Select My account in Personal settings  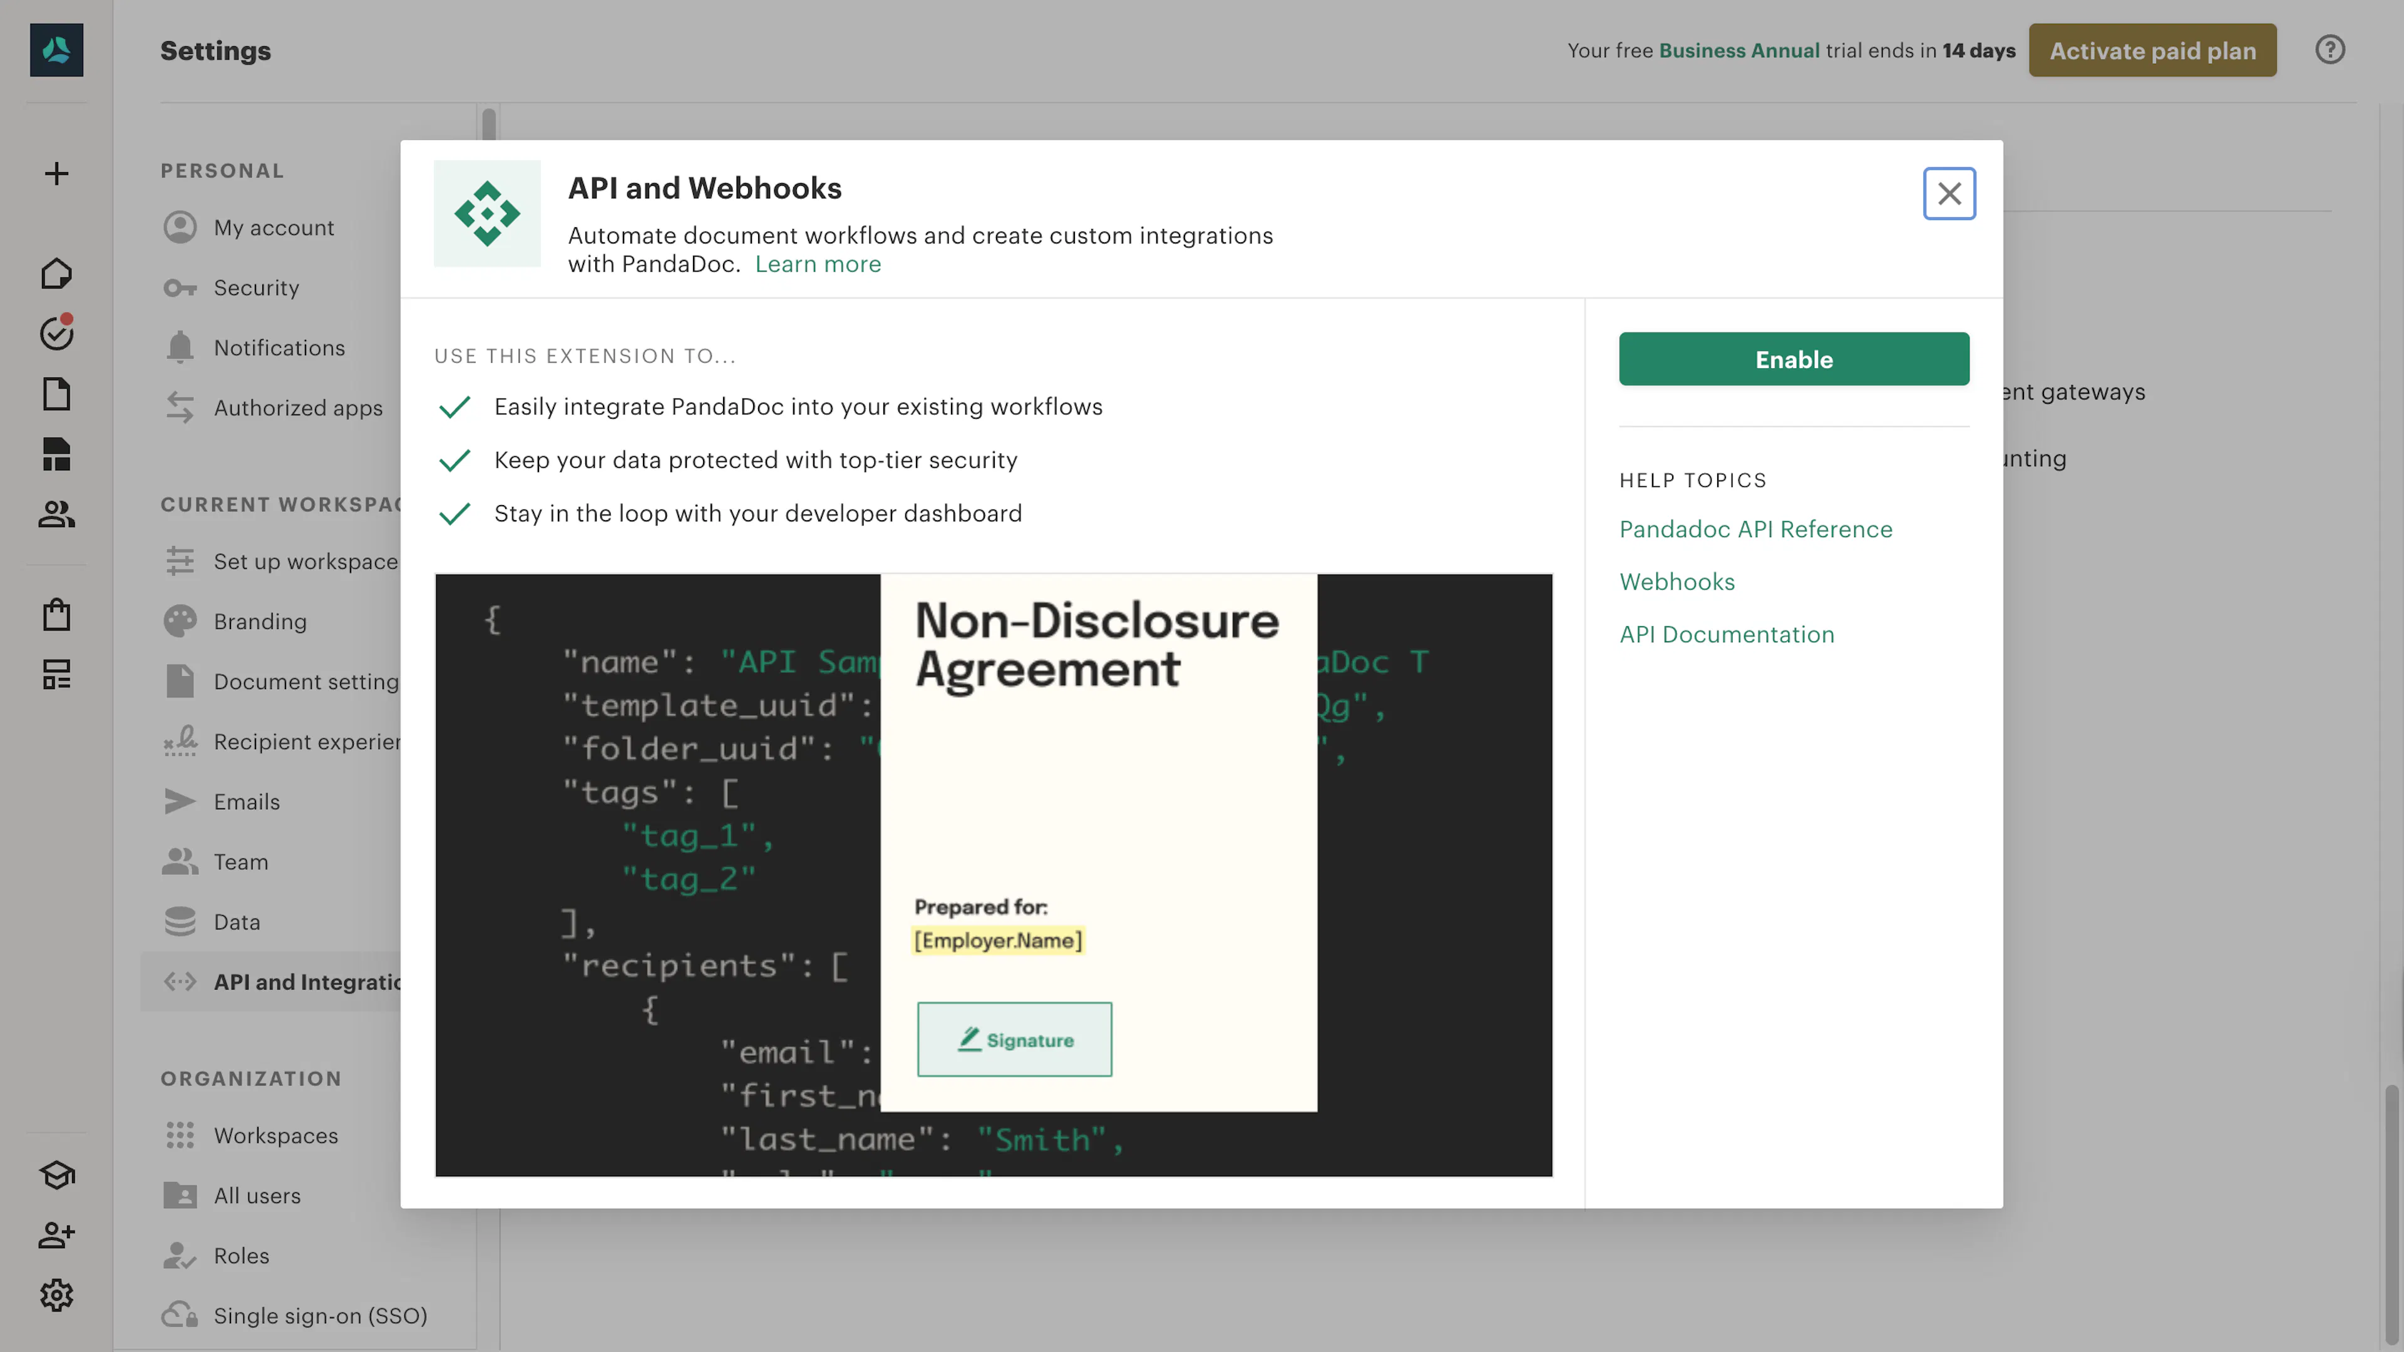274,228
